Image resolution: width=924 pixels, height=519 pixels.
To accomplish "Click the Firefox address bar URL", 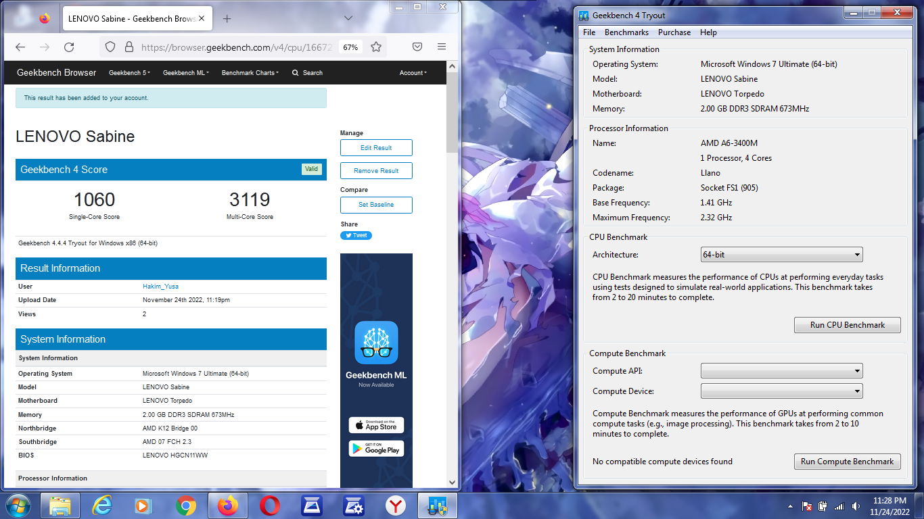I will (x=237, y=47).
